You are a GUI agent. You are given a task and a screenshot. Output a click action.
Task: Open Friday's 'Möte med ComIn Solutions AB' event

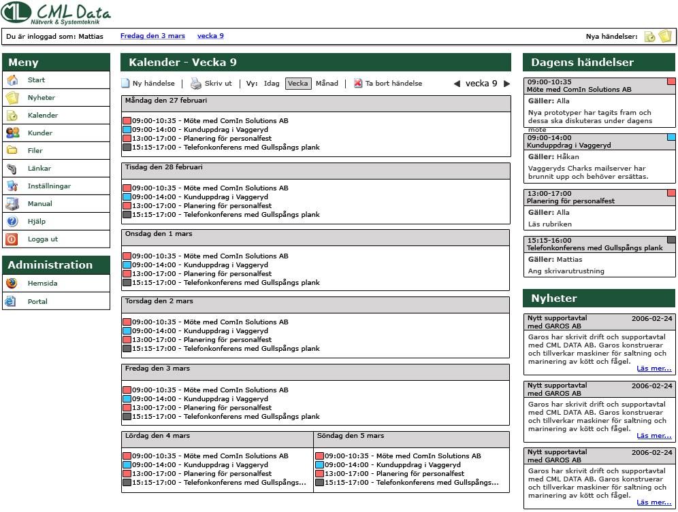coord(210,390)
